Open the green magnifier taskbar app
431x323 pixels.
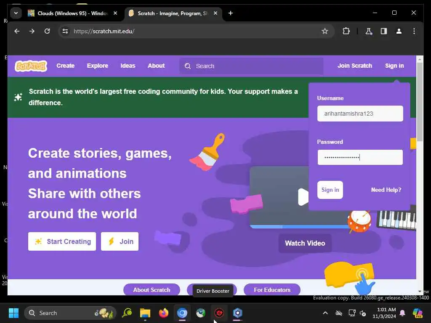coord(127,313)
